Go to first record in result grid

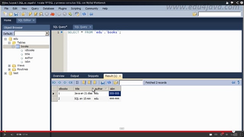[x=54, y=83]
